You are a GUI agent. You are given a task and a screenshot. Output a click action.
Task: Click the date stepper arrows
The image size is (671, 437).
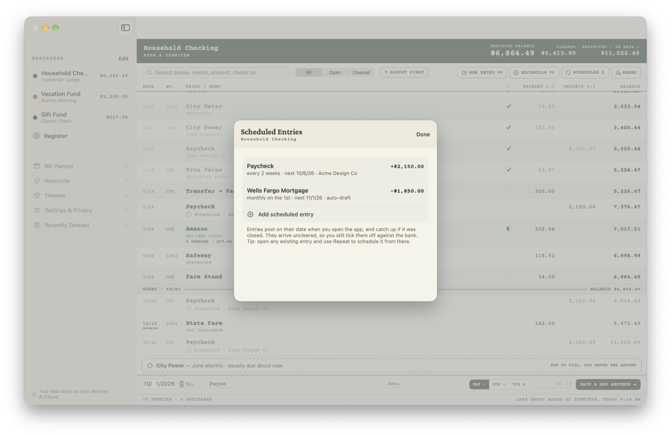pos(182,384)
